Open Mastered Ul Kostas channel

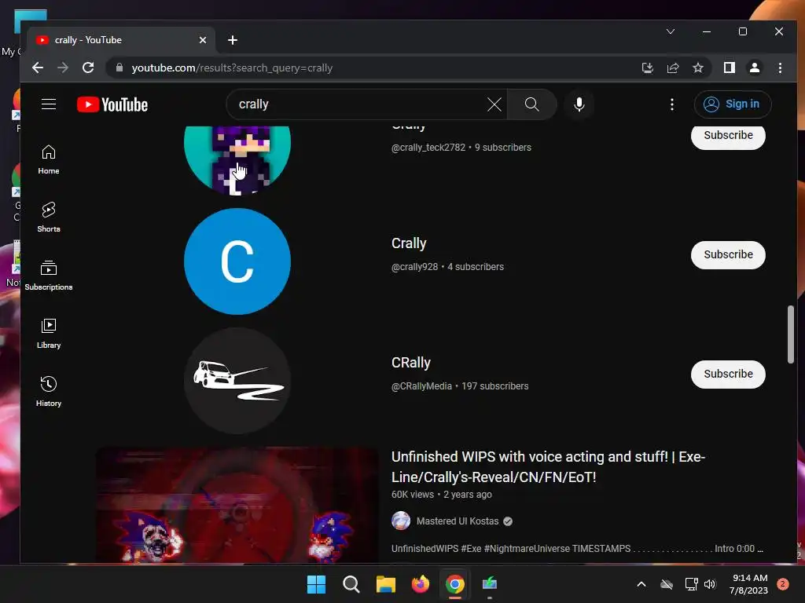(x=457, y=521)
